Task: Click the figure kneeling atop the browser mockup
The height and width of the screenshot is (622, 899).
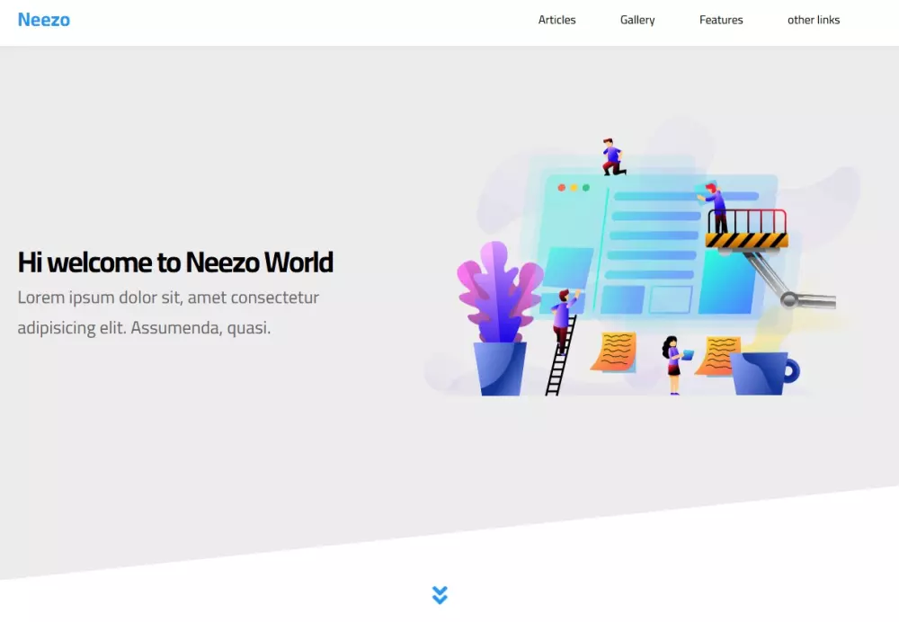Action: 611,153
